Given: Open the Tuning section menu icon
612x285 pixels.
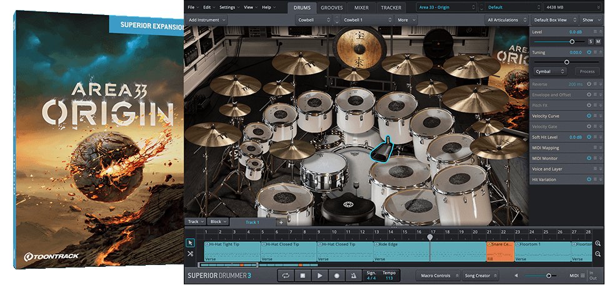Looking at the screenshot, I should point(595,52).
